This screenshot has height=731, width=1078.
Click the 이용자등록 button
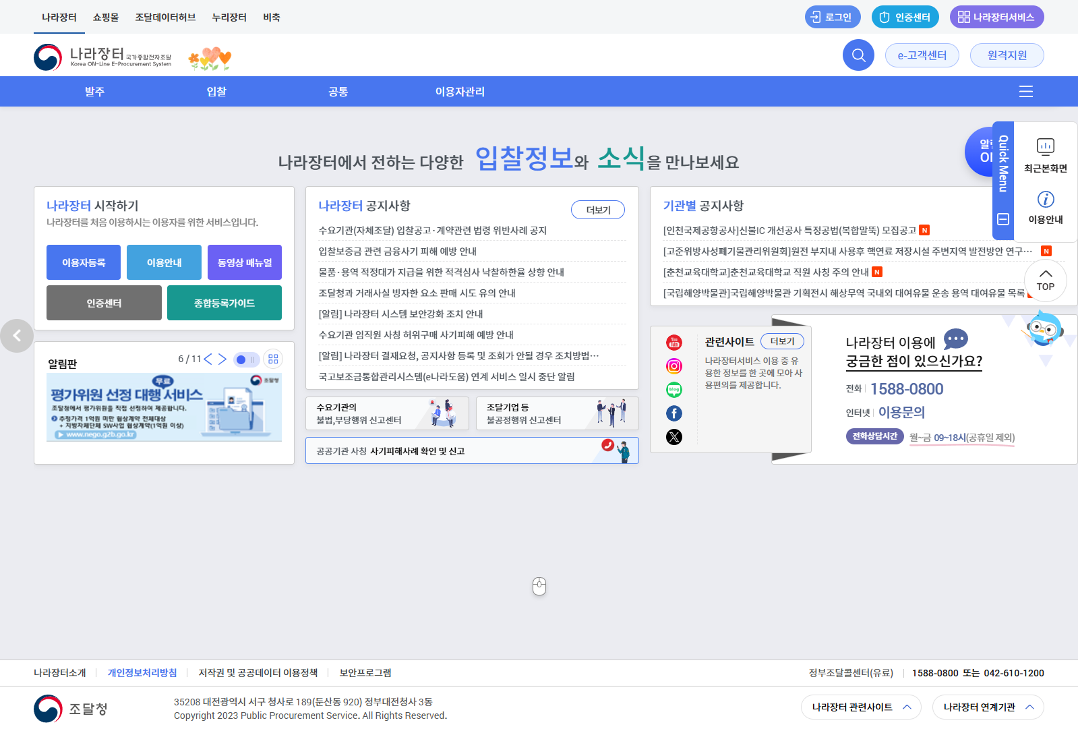tap(84, 262)
